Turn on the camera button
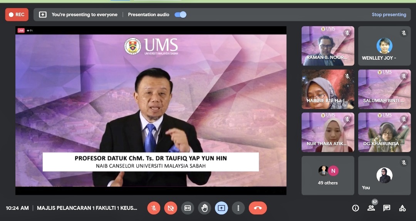416x221 pixels. click(171, 208)
